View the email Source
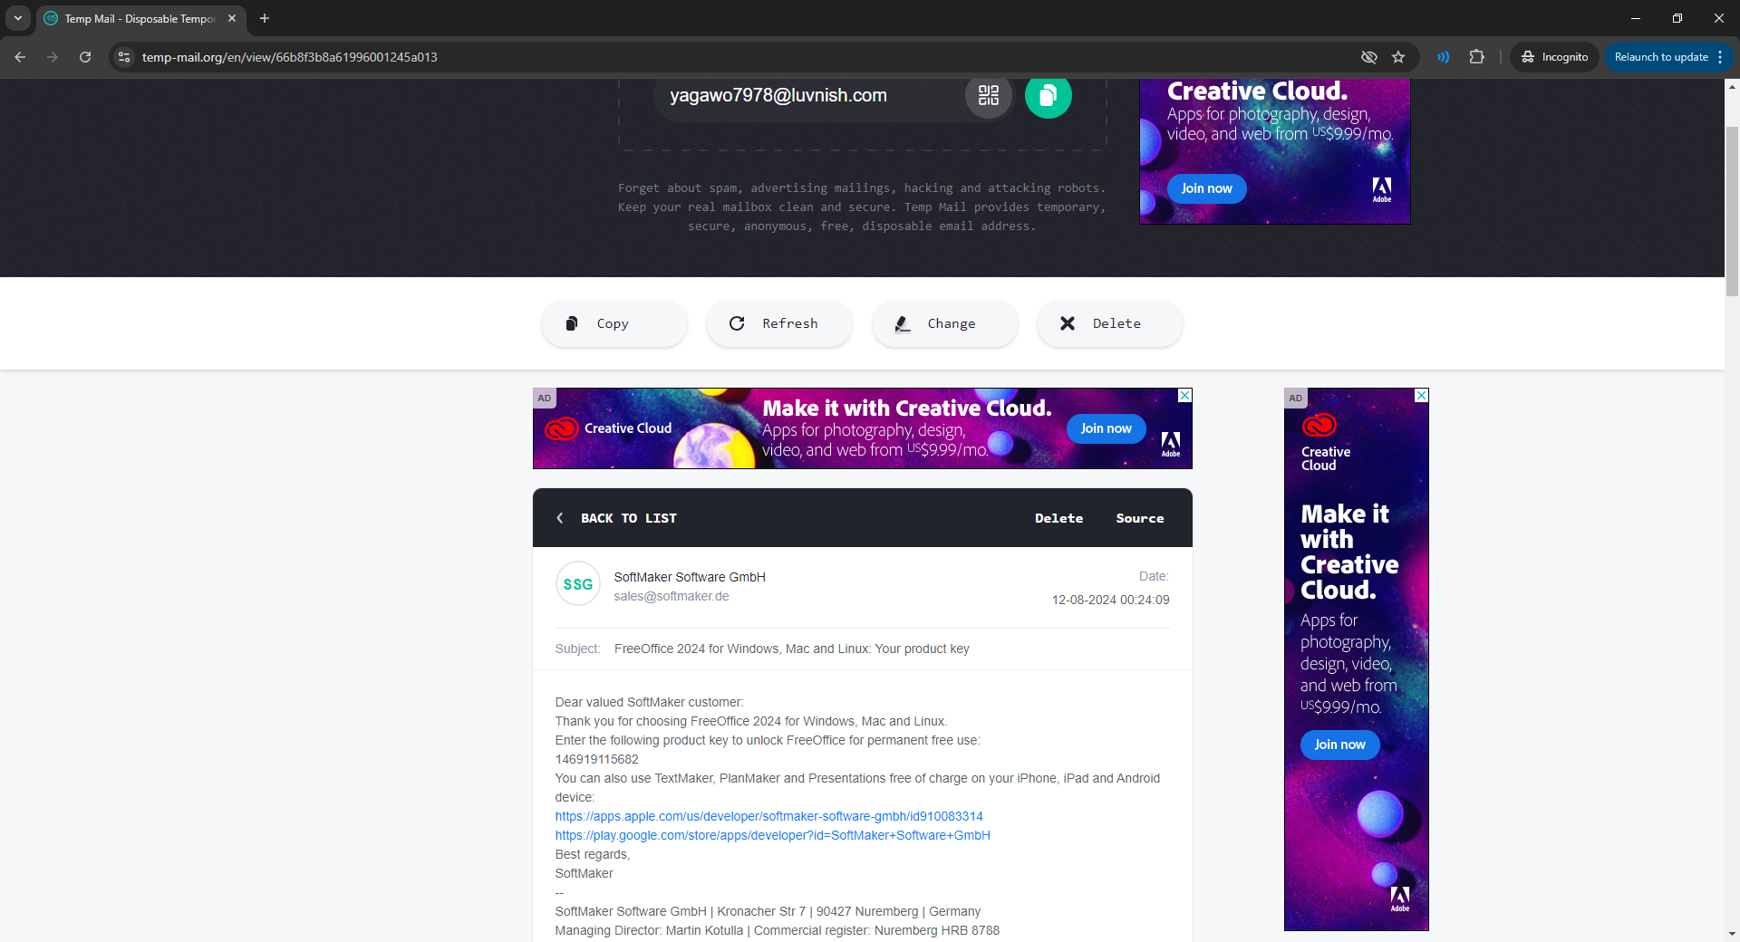1740x942 pixels. point(1139,518)
